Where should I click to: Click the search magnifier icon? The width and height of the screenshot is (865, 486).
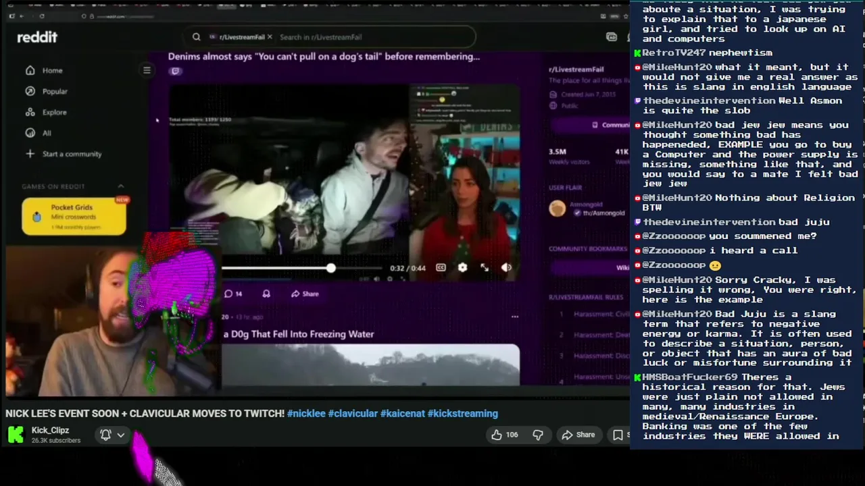(196, 37)
